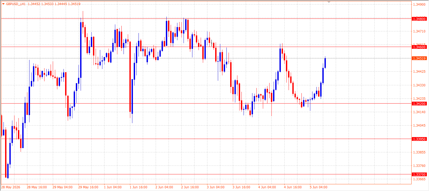Click the gray chart shift marker at top
429x191 pixels.
tap(329, 2)
